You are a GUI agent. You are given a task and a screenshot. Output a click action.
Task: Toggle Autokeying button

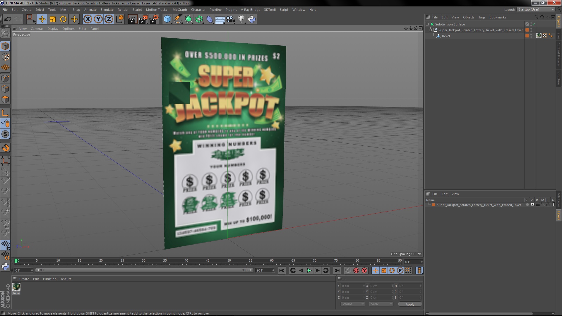click(x=356, y=271)
